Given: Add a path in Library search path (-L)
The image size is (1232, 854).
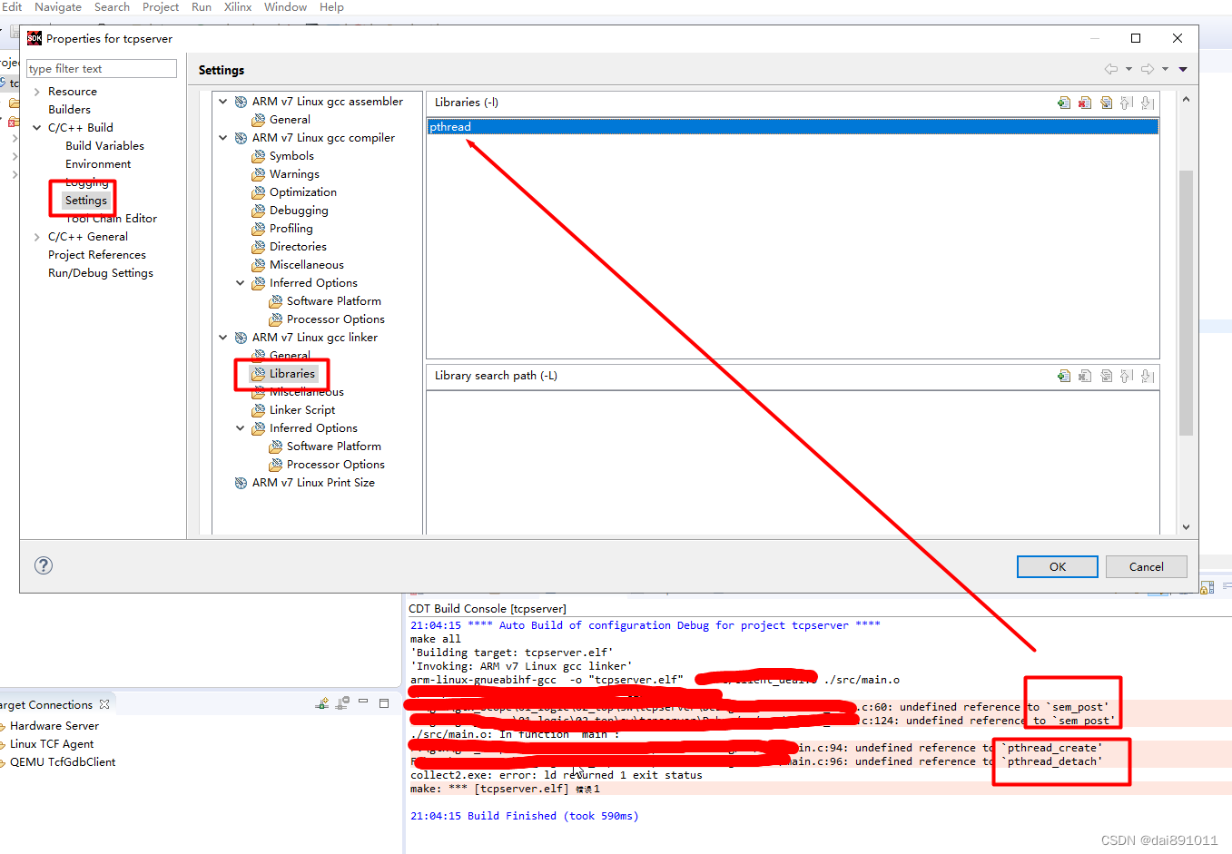Looking at the screenshot, I should [x=1064, y=376].
